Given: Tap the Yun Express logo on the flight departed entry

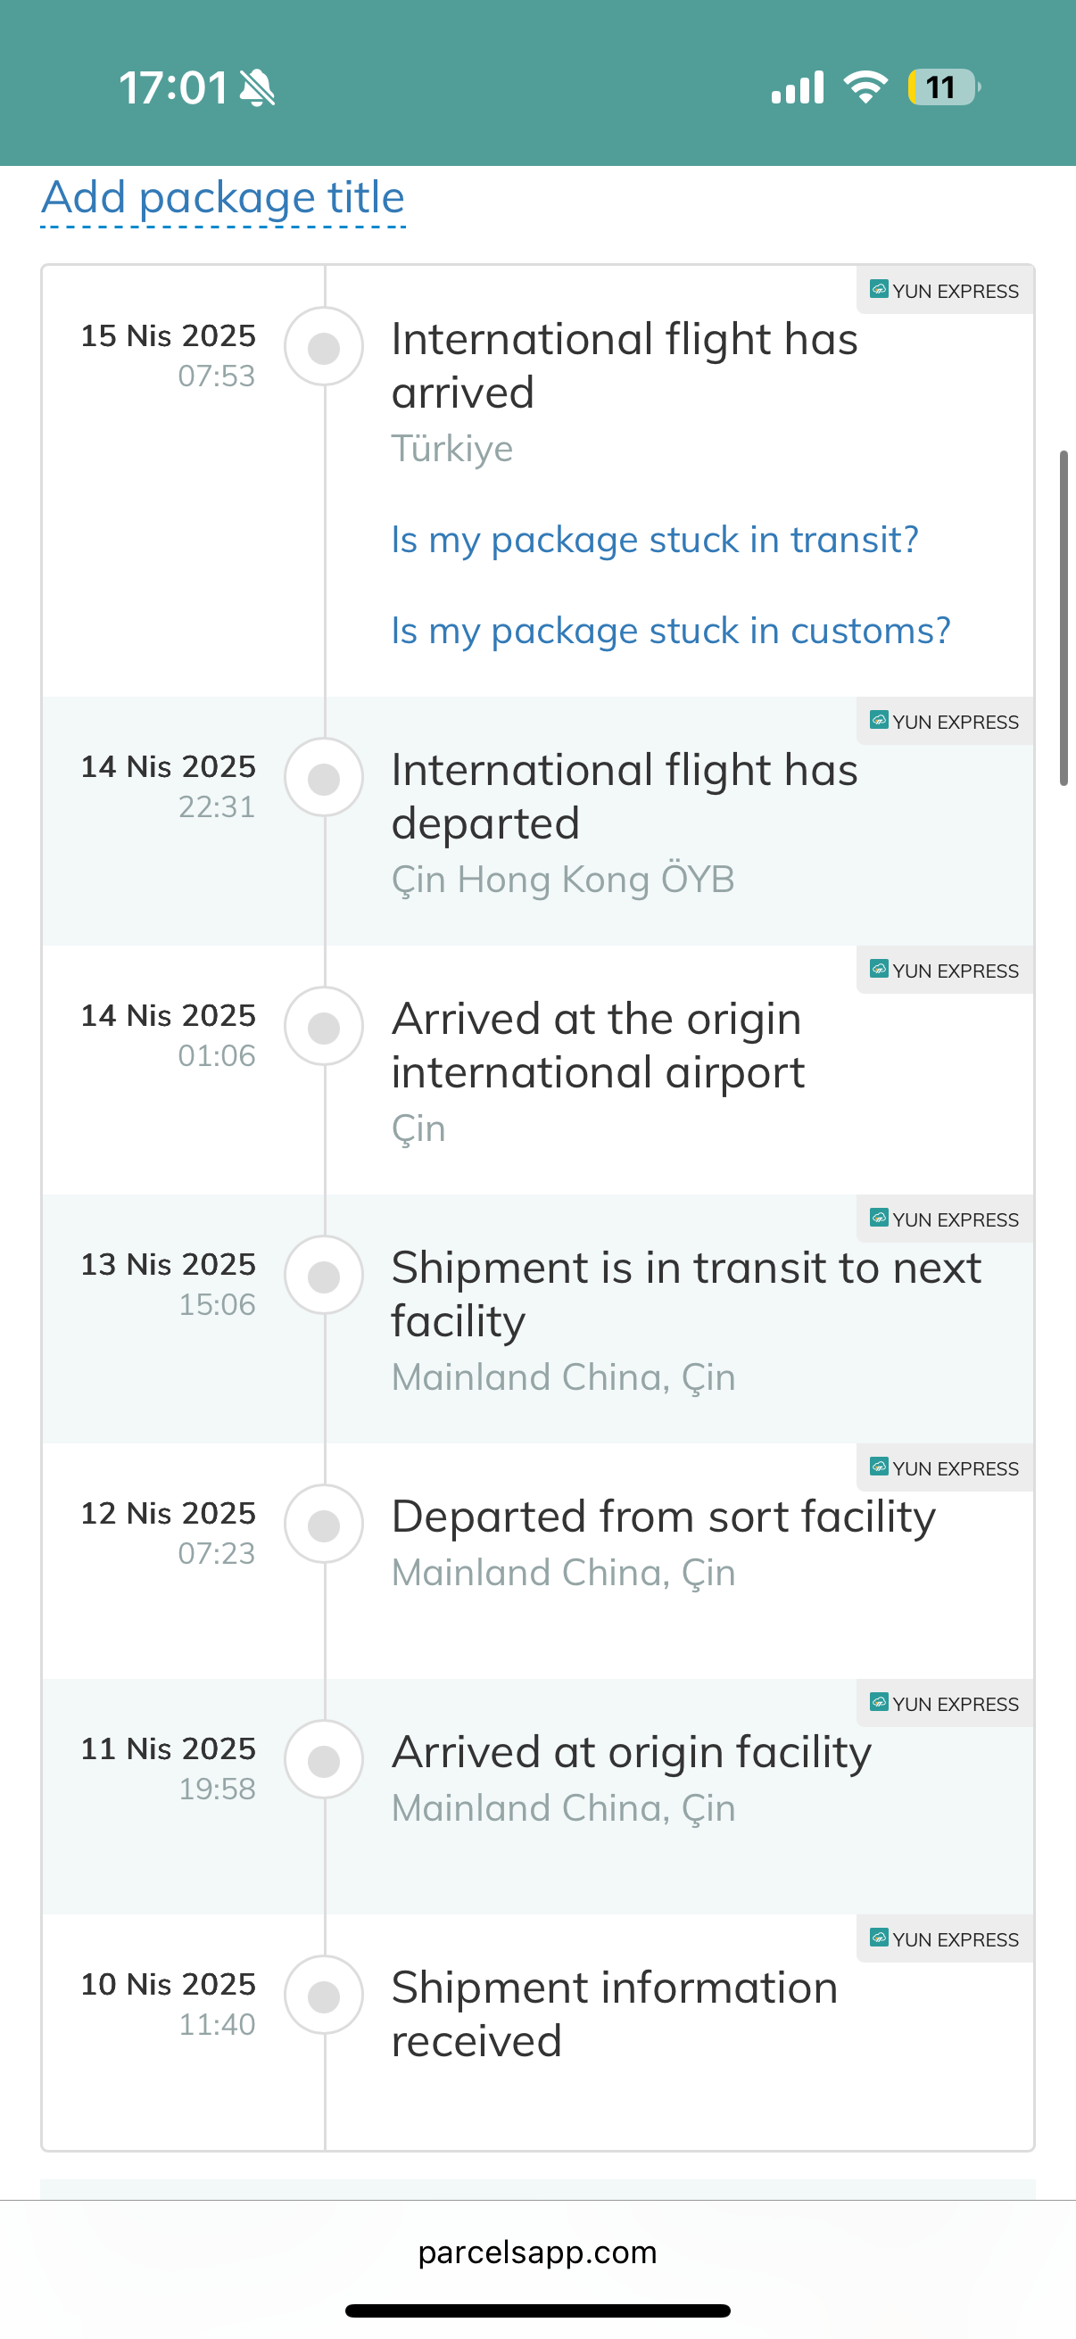Looking at the screenshot, I should click(x=878, y=721).
